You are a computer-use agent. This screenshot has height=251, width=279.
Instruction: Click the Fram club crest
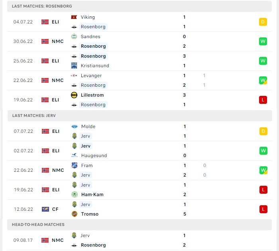(x=75, y=165)
